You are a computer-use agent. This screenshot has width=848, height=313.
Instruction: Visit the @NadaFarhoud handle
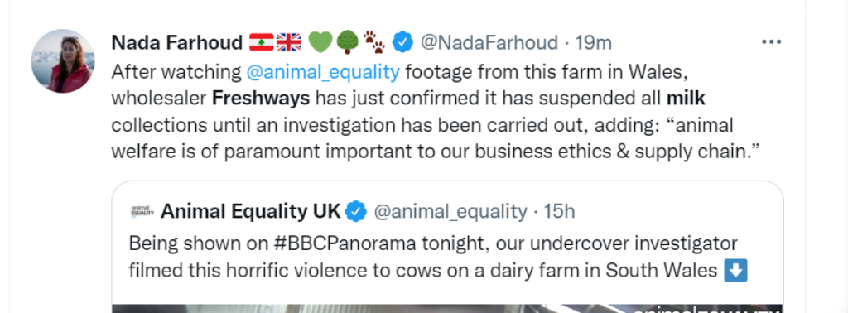tap(489, 42)
